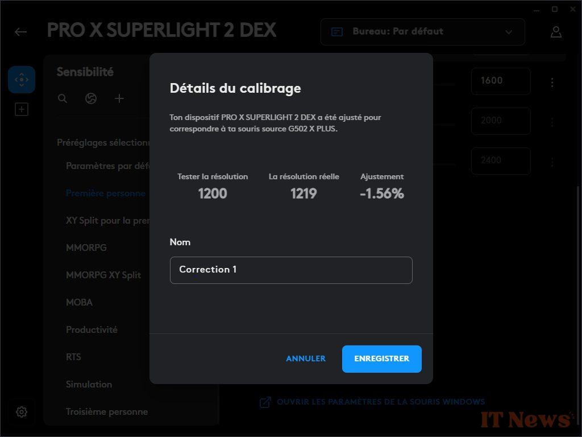Select the MOBA preset

pos(79,302)
